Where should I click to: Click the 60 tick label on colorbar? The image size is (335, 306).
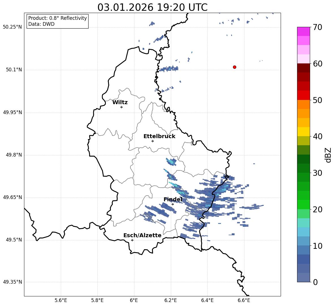pyautogui.click(x=318, y=64)
